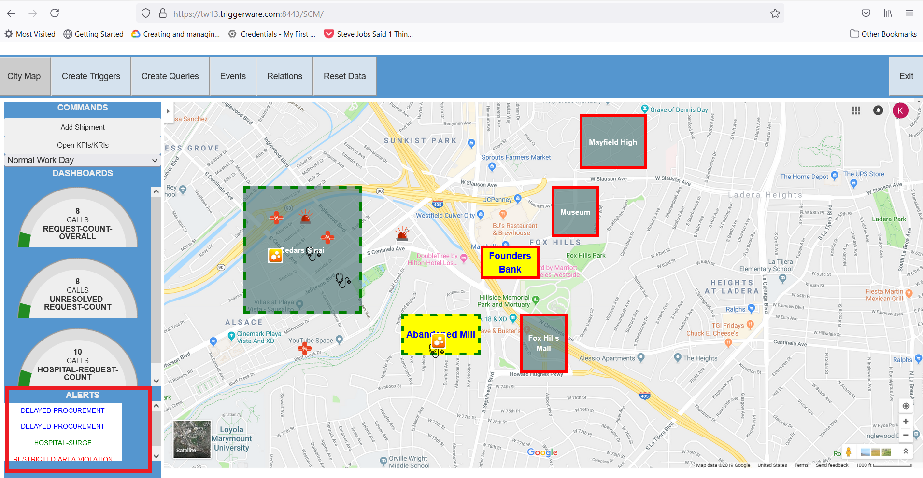Click map Terms link
Viewport: 923px width, 478px height.
coord(801,465)
